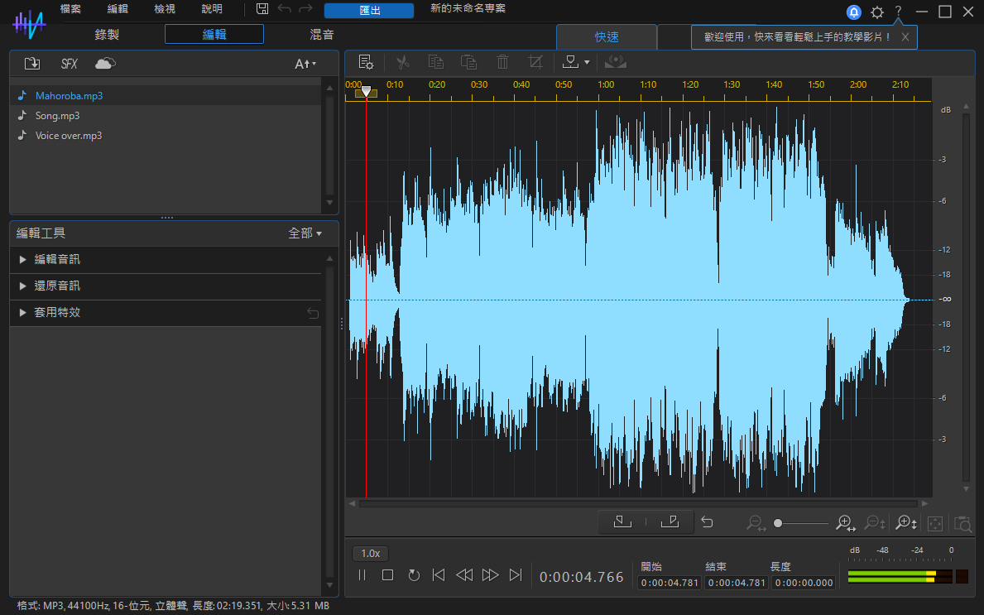Click the vertical zoom in magnifier
The width and height of the screenshot is (984, 615).
coord(906,522)
